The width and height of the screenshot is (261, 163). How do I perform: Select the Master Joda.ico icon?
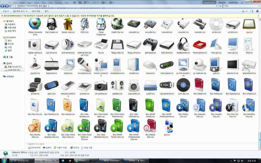pos(68,24)
